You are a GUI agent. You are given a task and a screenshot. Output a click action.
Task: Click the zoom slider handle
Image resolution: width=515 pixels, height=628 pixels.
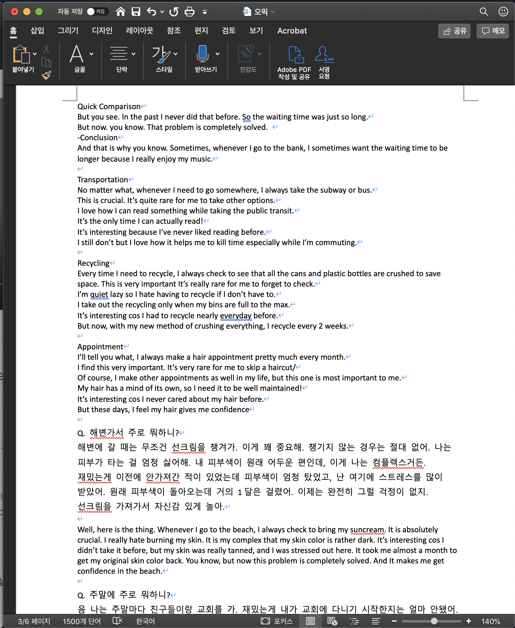[434, 621]
